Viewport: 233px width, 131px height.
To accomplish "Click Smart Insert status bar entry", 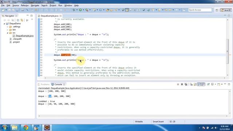I will (x=158, y=122).
